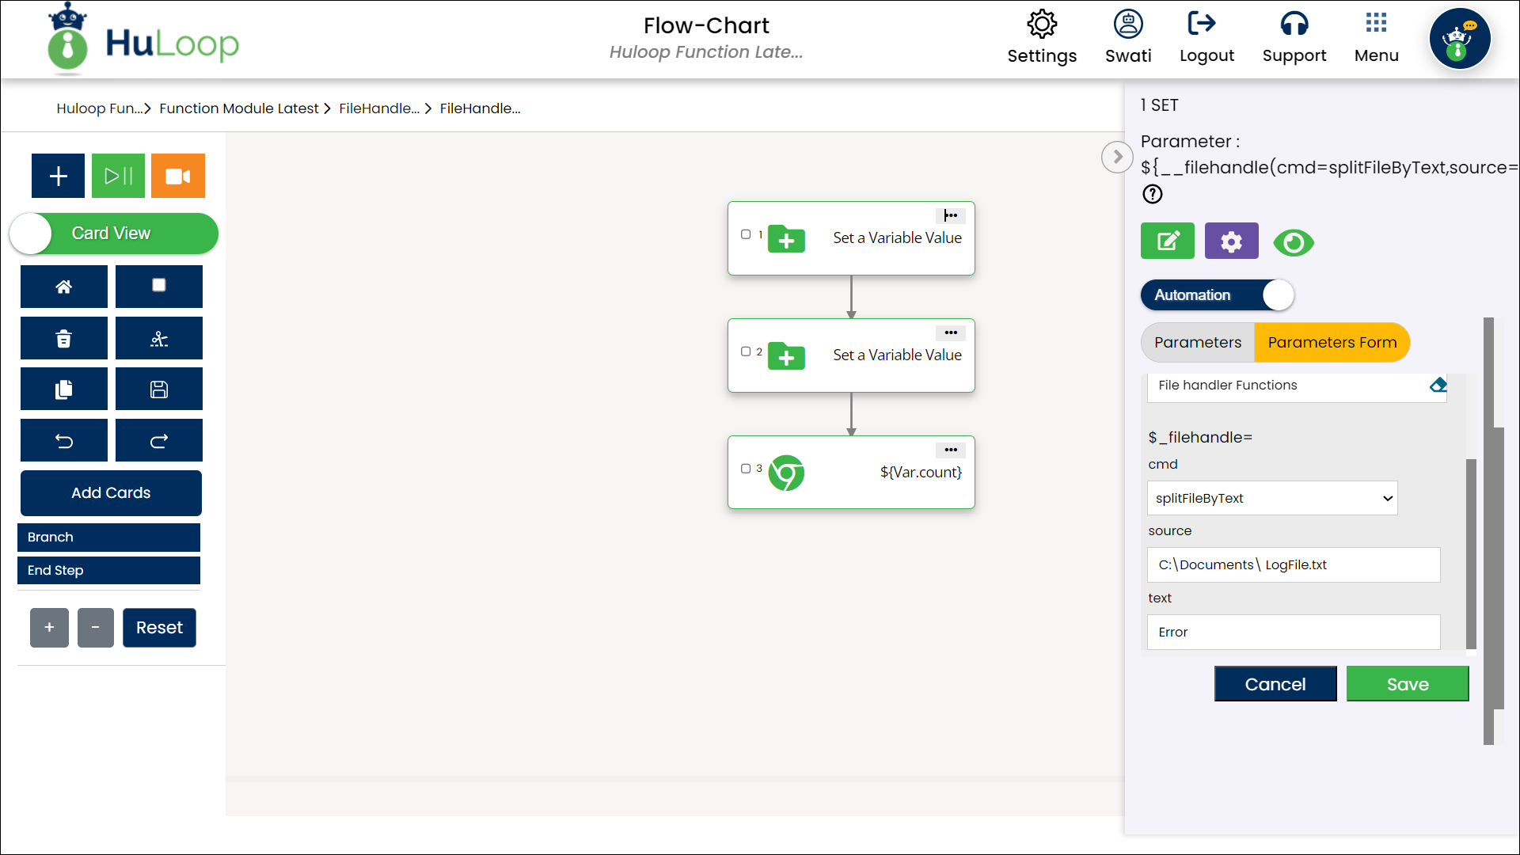Switch to the Parameters tab

[1198, 343]
